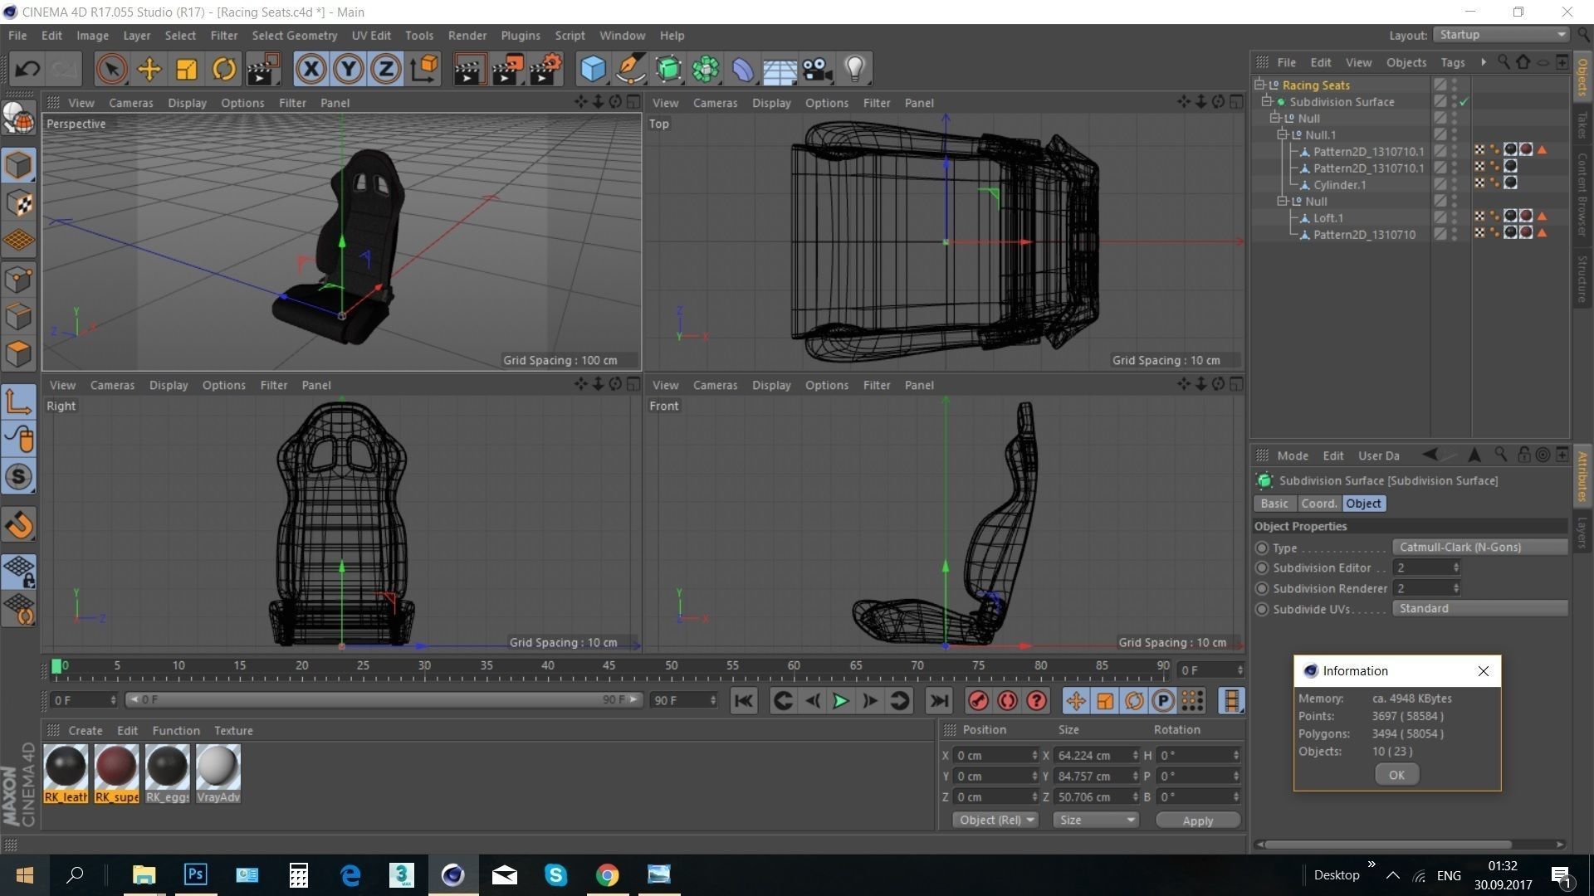Toggle Type parameter animation circle
Viewport: 1594px width, 896px height.
click(x=1262, y=548)
